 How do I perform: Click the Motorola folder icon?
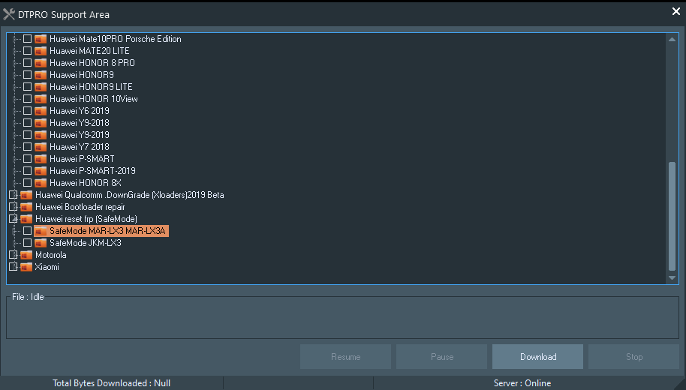pos(27,255)
